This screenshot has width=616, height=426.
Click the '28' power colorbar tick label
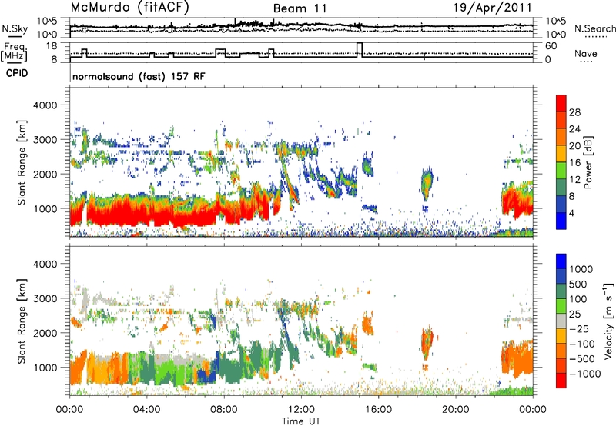coord(574,112)
